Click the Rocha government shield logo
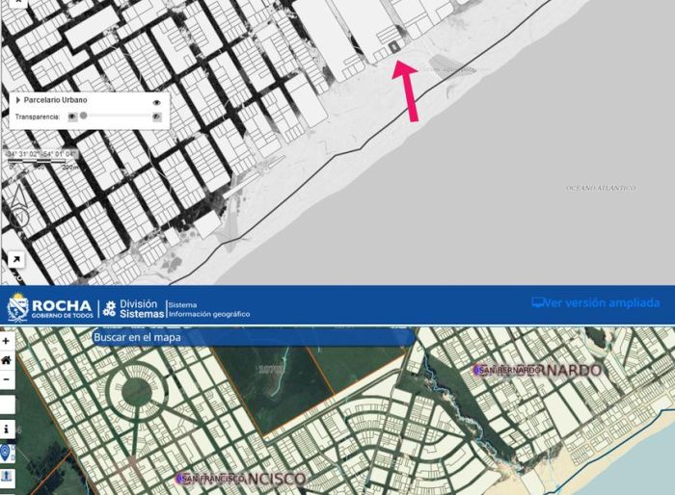675x495 pixels. tap(17, 307)
